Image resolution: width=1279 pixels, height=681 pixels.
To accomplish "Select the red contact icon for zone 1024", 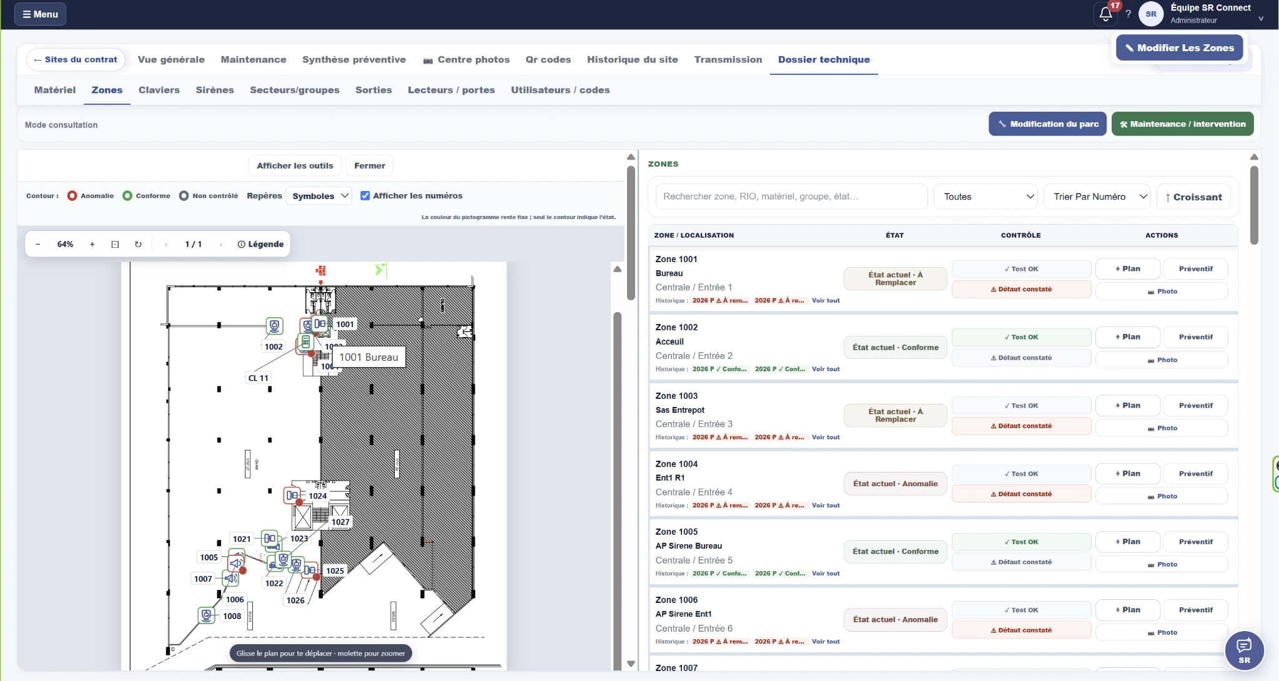I will coord(292,495).
